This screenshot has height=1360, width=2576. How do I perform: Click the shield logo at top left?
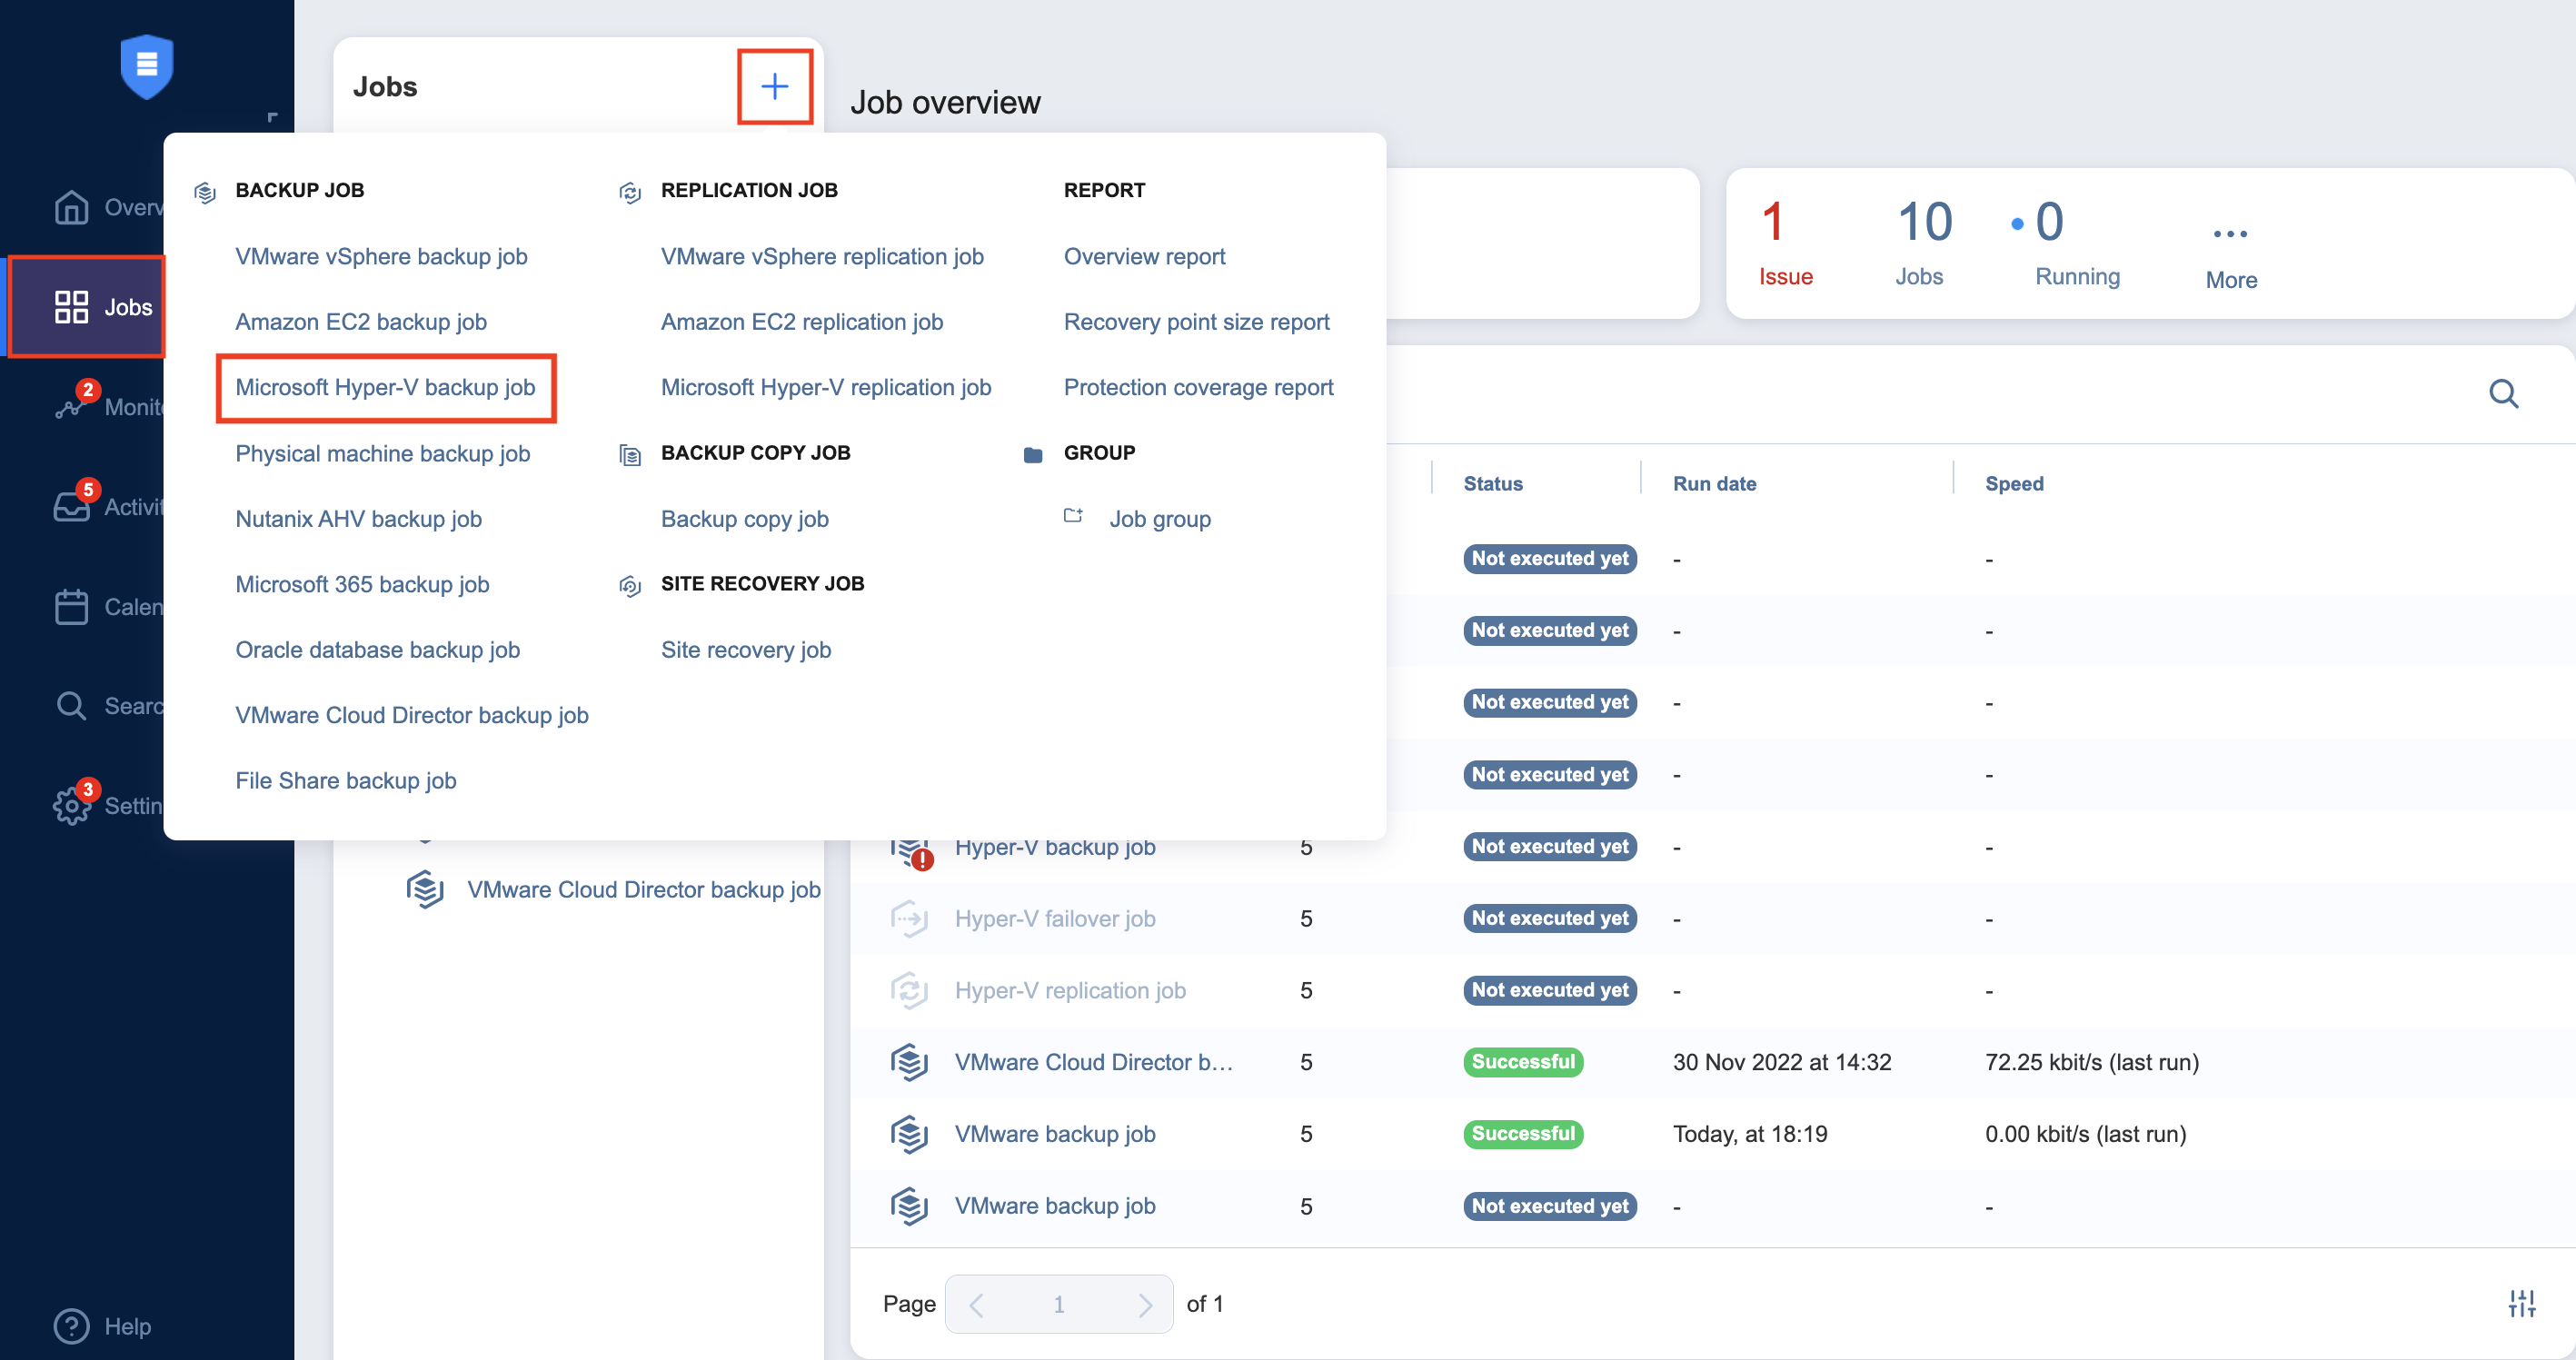[x=147, y=66]
